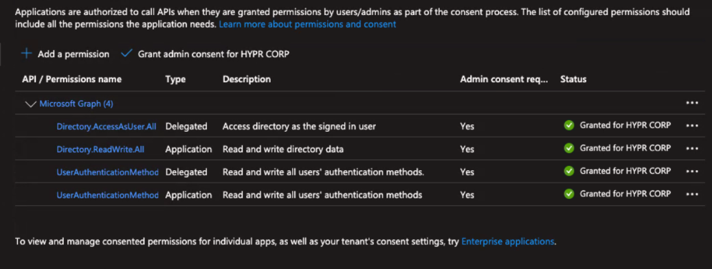Click the Admin consent req... column header
The image size is (712, 269).
click(504, 80)
